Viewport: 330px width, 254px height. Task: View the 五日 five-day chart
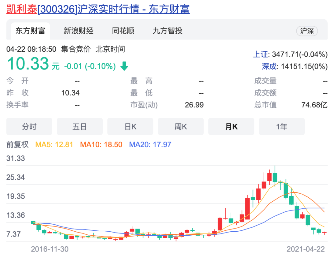(80, 126)
